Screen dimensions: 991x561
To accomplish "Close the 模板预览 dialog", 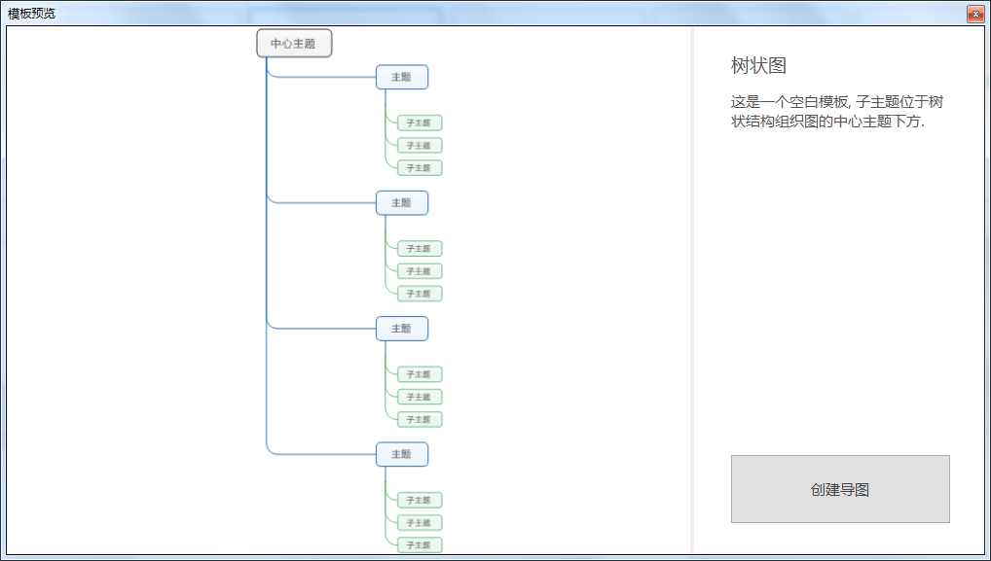I will pyautogui.click(x=977, y=13).
